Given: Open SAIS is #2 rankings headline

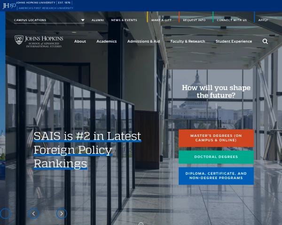Looking at the screenshot, I should pos(87,150).
